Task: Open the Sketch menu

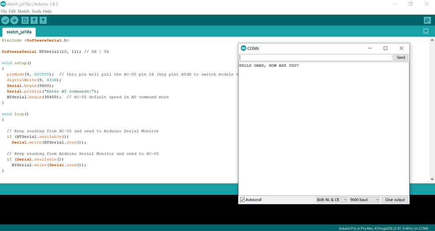Action: [23, 11]
